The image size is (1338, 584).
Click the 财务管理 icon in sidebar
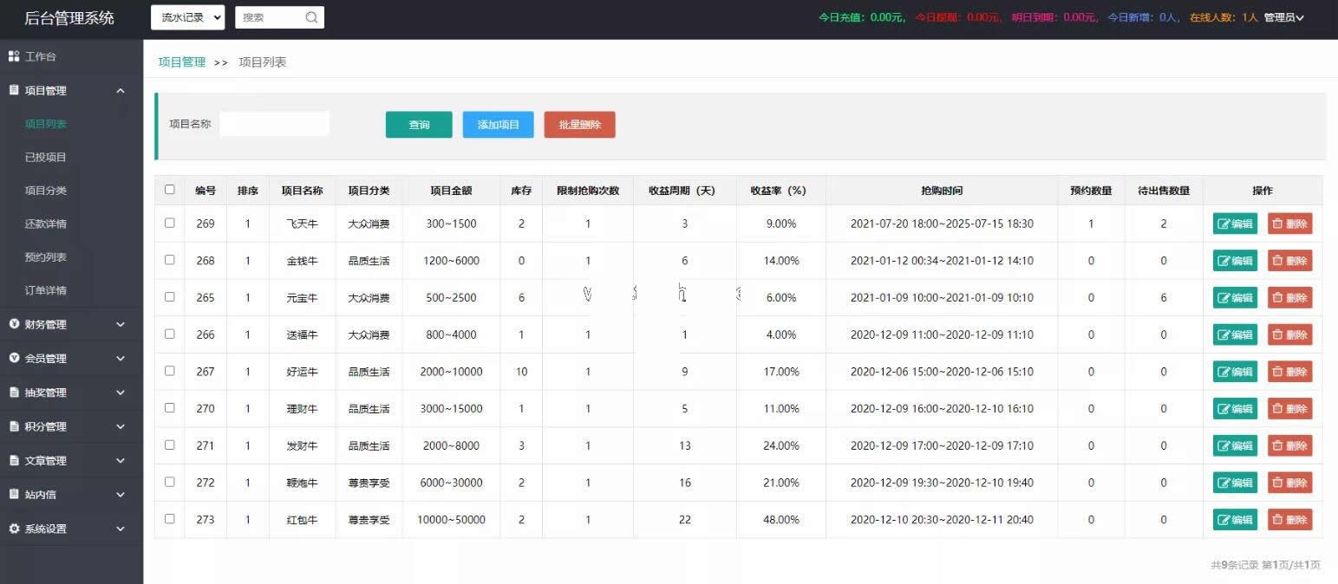click(x=14, y=324)
